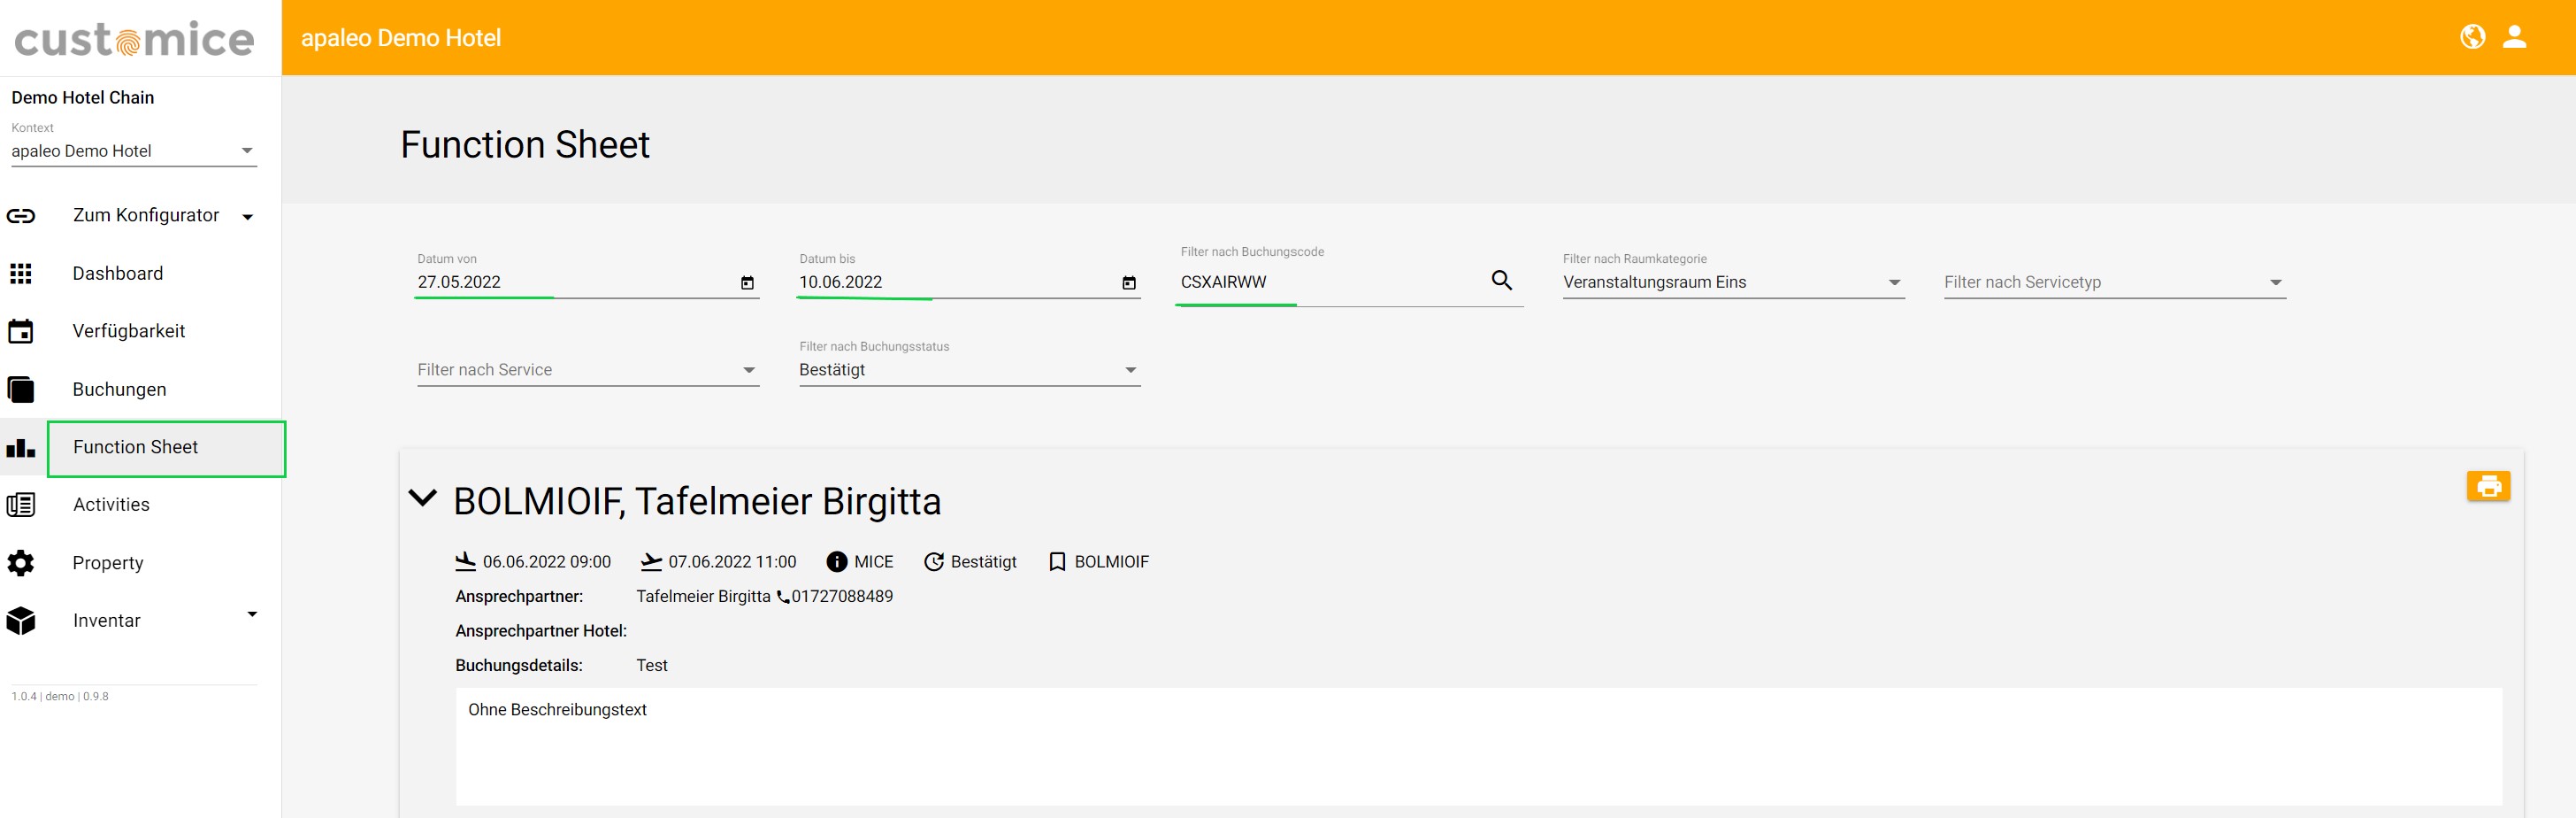Viewport: 2576px width, 818px height.
Task: Open Buchungen page
Action: (x=120, y=390)
